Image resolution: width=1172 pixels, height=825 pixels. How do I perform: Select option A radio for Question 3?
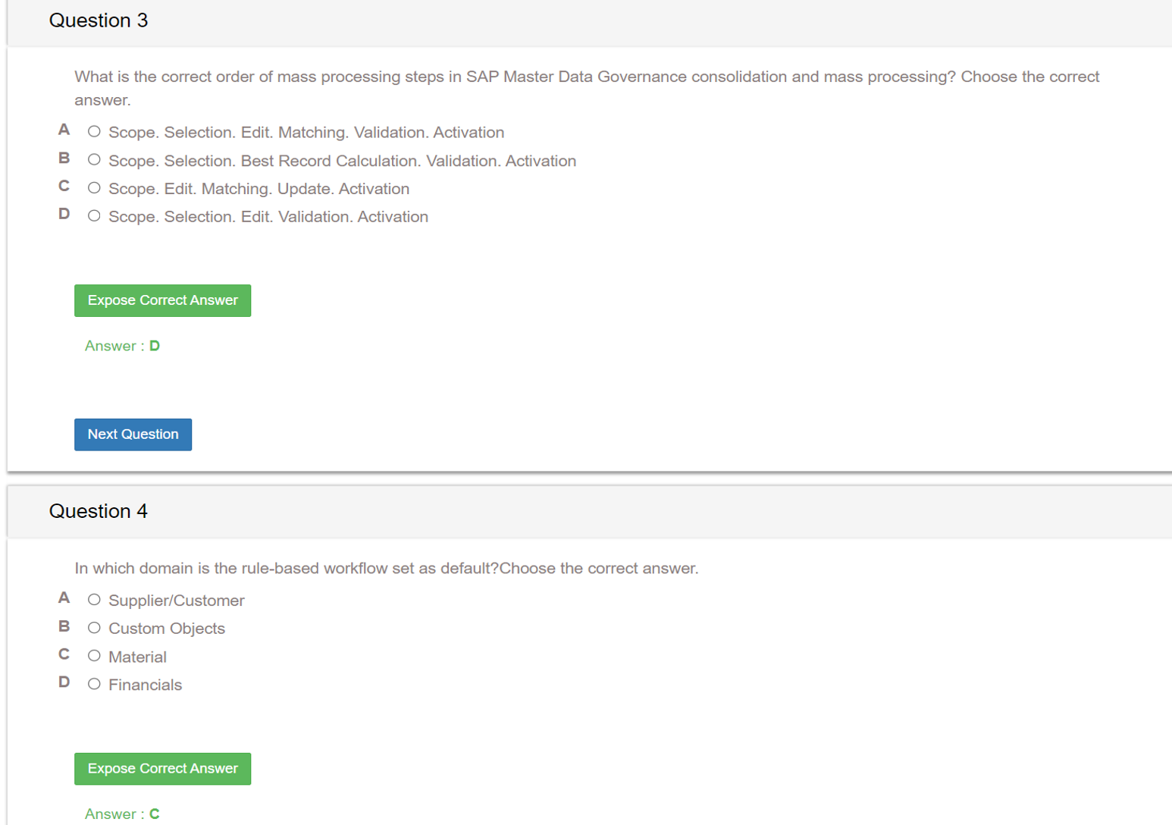pos(94,132)
